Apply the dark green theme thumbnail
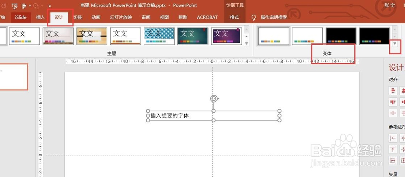This screenshot has width=405, height=177. (x=193, y=36)
